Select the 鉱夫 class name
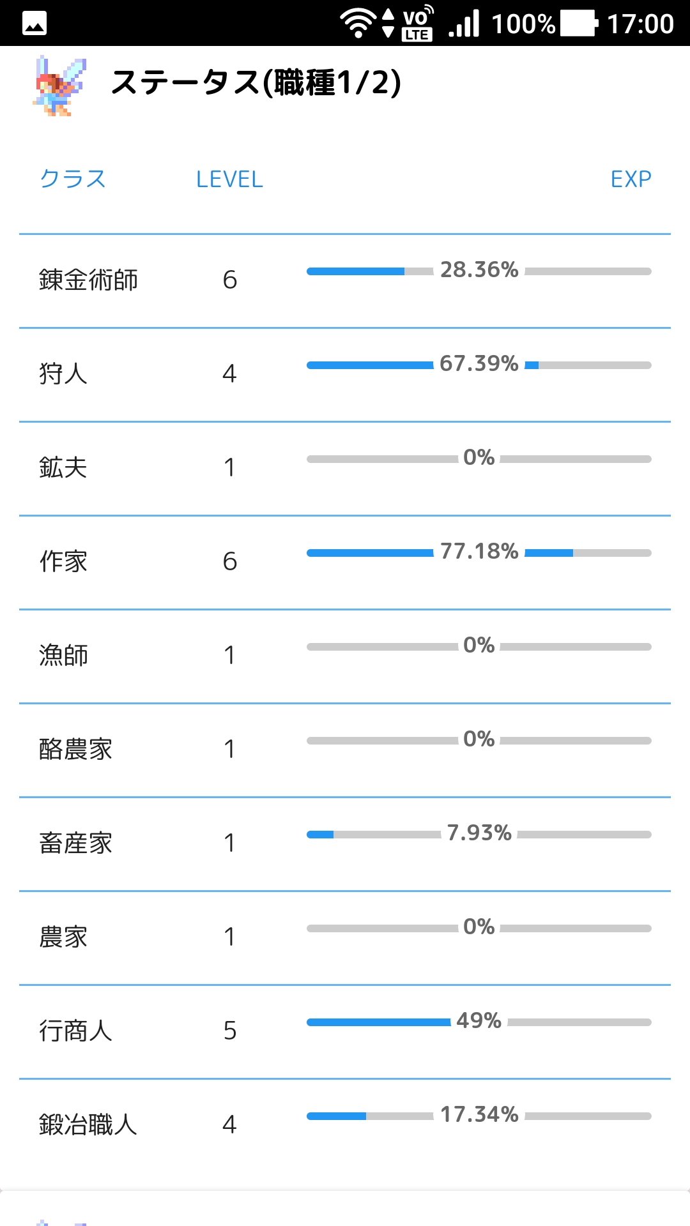This screenshot has width=690, height=1226. [63, 468]
